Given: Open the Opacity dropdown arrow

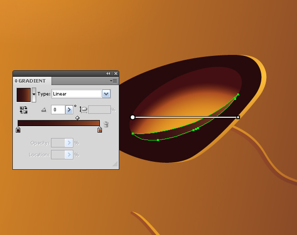Looking at the screenshot, I should point(69,143).
